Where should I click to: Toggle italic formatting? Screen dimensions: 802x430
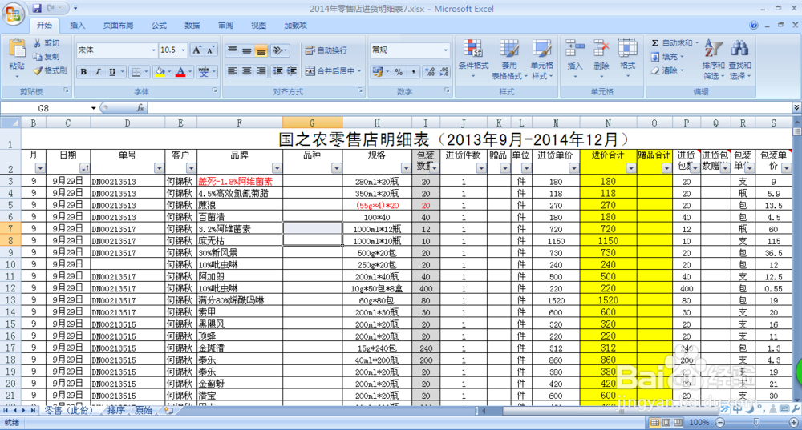[x=98, y=72]
